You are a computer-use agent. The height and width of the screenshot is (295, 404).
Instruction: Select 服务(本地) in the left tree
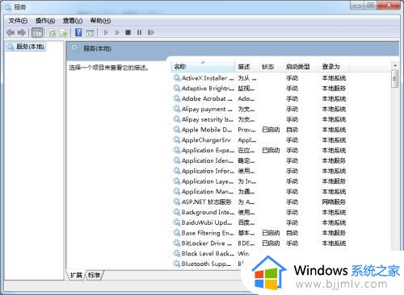click(27, 47)
